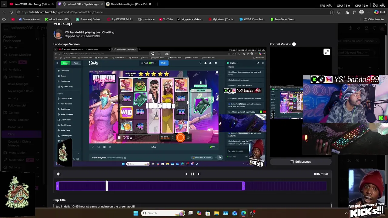Screen dimensions: 388x218
Task: Open Followers List in the sidebar
Action: pyautogui.click(x=17, y=105)
